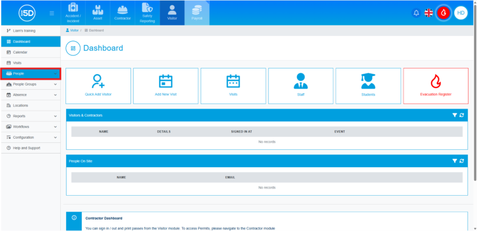Click the red fire evacuation icon in header

444,13
